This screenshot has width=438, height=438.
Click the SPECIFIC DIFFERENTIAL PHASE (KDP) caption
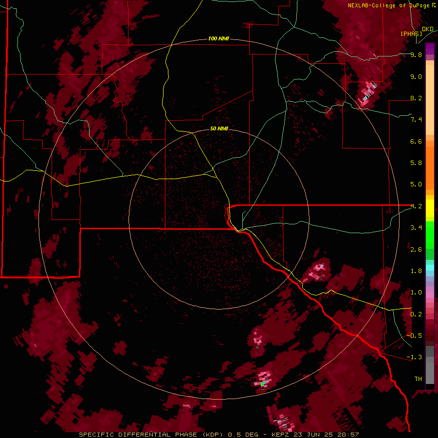151,435
